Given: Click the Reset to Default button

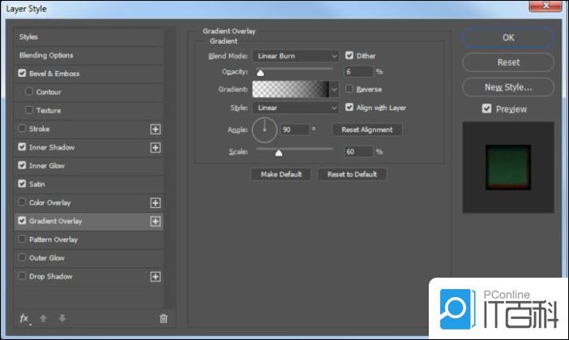Looking at the screenshot, I should pos(352,174).
